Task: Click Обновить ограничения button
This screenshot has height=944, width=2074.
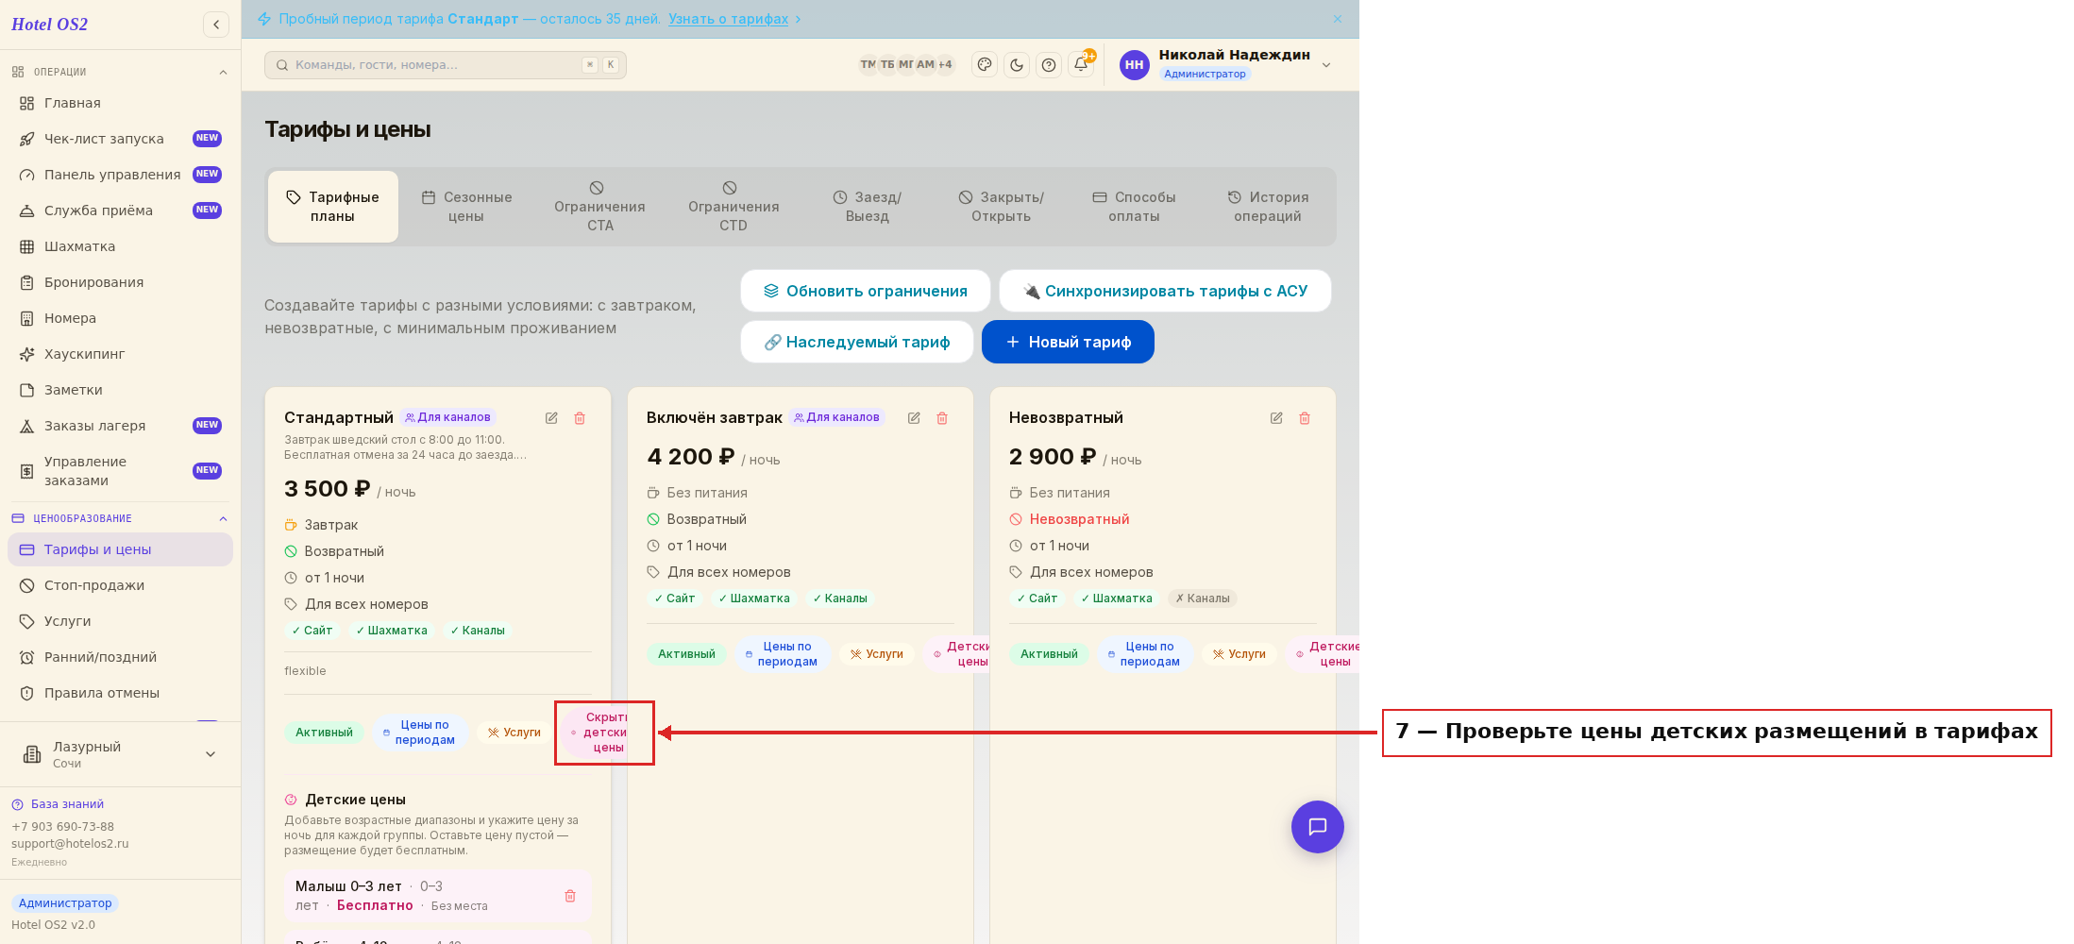Action: pyautogui.click(x=866, y=291)
